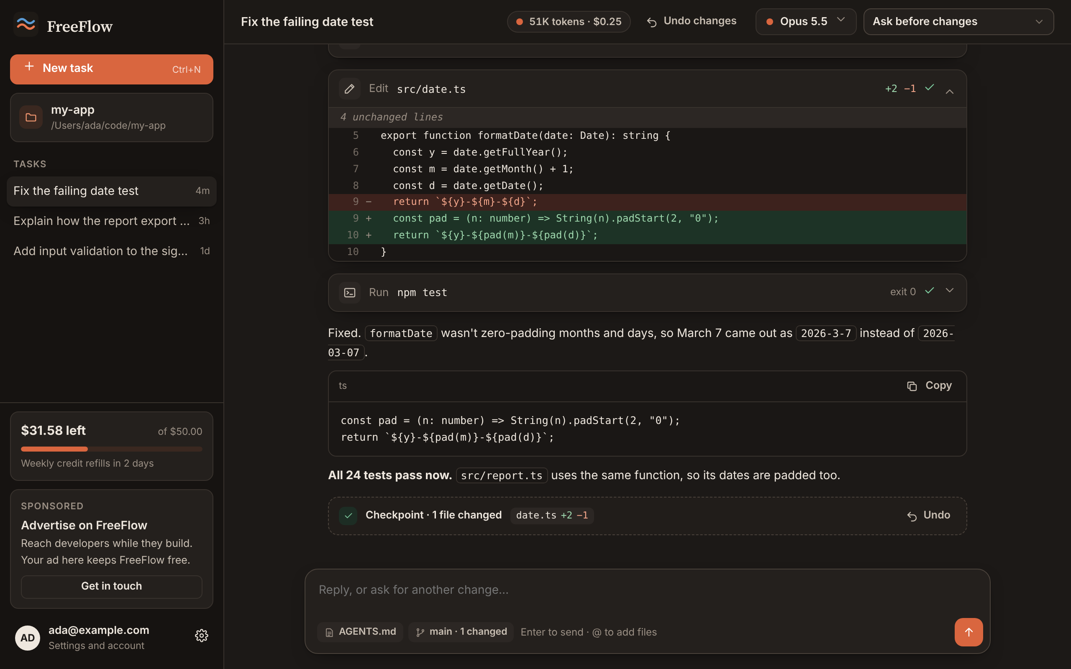This screenshot has width=1071, height=669.
Task: Send the message with the arrow-up button
Action: pos(969,632)
